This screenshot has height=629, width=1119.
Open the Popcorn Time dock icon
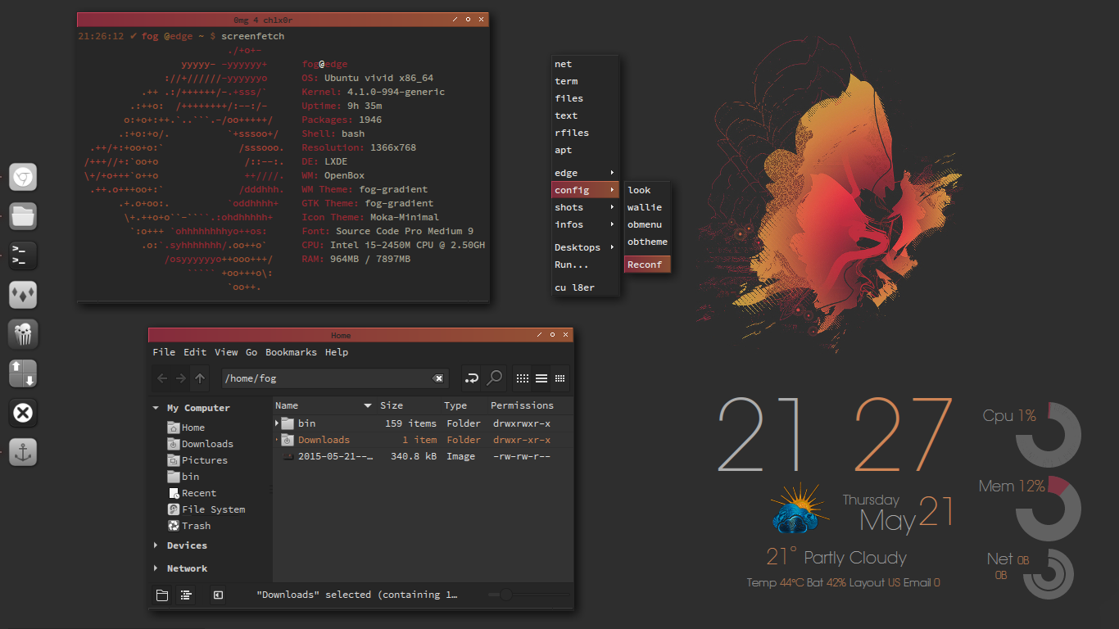(x=23, y=334)
